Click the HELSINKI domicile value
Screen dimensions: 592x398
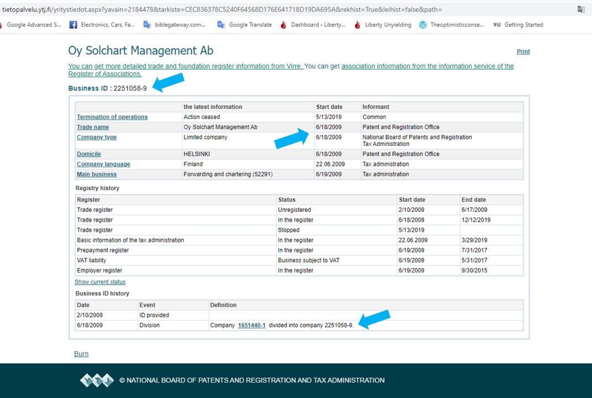tap(197, 154)
